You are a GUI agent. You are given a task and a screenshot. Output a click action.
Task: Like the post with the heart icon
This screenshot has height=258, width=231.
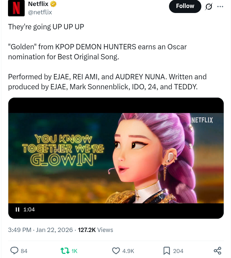(116, 251)
